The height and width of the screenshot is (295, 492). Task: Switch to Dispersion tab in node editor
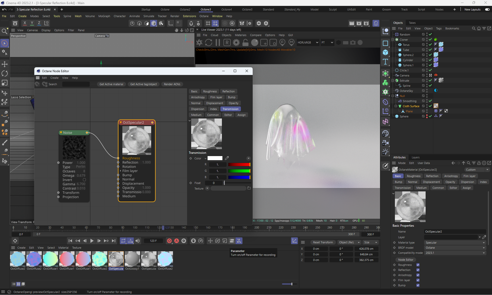click(198, 109)
